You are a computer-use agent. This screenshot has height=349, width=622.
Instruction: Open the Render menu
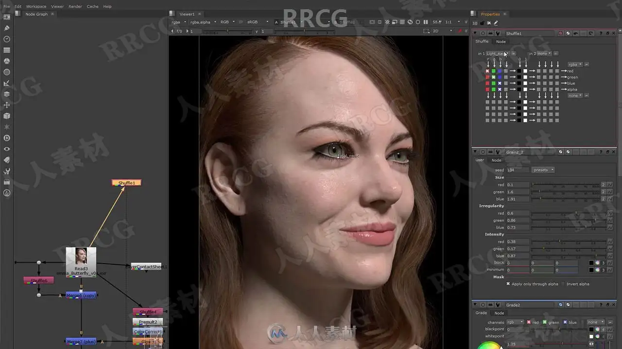pos(75,6)
